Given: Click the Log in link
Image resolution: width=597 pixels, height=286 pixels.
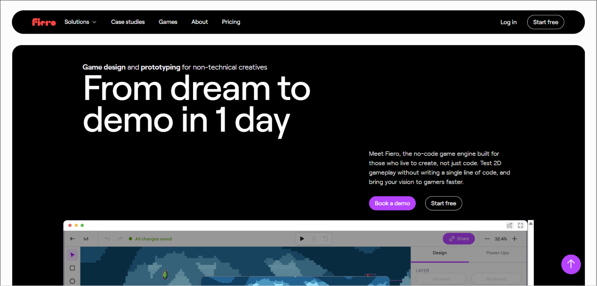Looking at the screenshot, I should [x=508, y=22].
